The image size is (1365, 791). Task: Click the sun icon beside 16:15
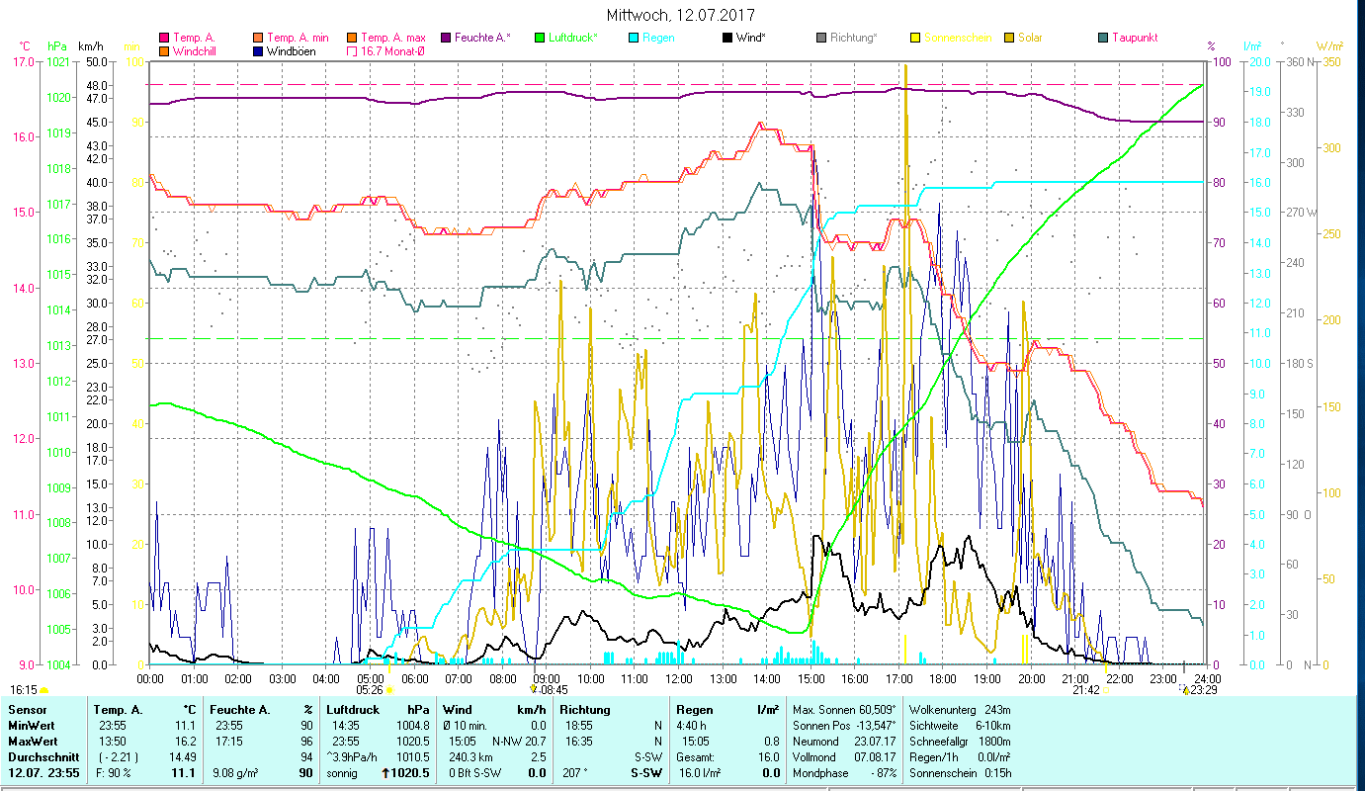tap(43, 689)
